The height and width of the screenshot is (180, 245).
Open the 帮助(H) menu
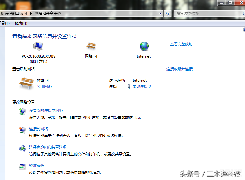(21, 23)
